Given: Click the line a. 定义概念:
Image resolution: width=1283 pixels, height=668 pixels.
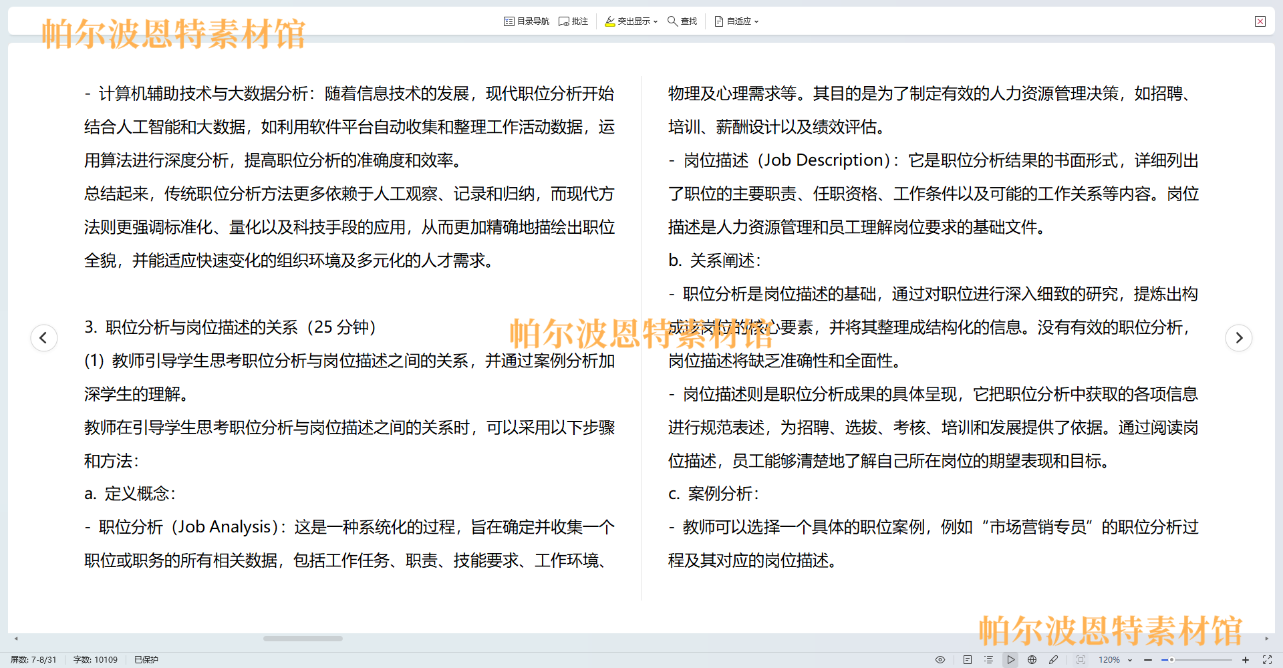Looking at the screenshot, I should click(x=130, y=494).
